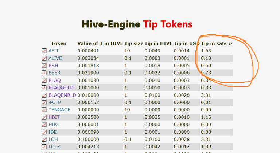Select LOLZ tip in sats 1.39
Image resolution: width=280 pixels, height=153 pixels.
point(206,146)
